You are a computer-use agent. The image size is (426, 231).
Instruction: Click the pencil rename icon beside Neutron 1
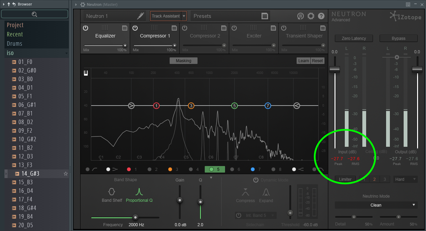click(140, 16)
